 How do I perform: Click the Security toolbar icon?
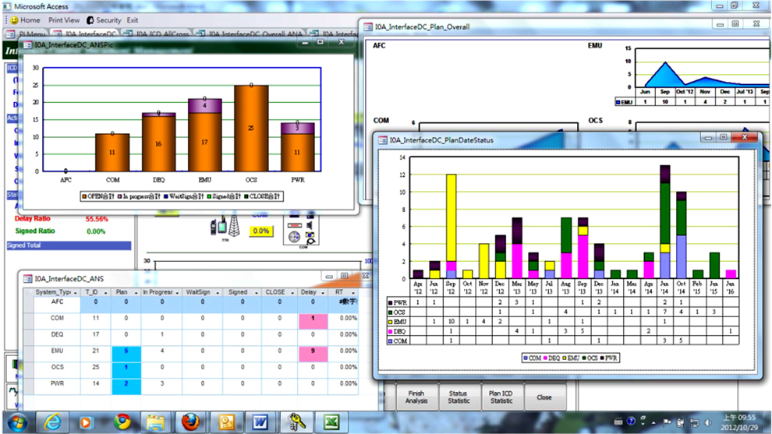90,20
